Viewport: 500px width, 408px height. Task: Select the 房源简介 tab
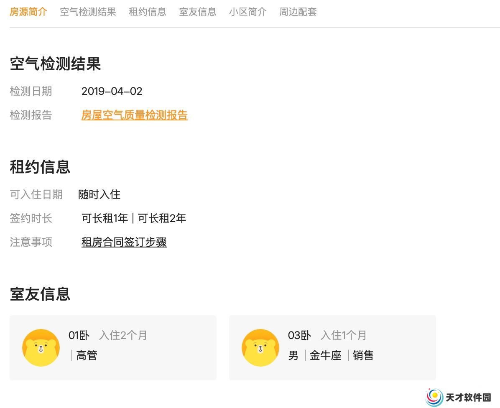coord(28,12)
